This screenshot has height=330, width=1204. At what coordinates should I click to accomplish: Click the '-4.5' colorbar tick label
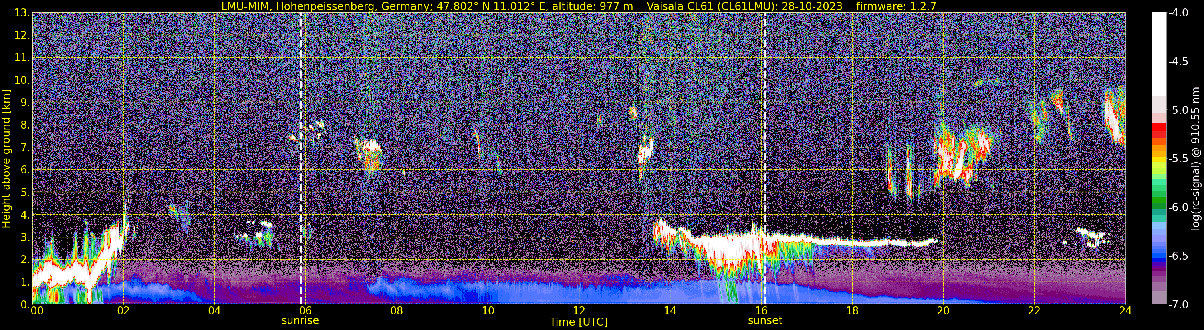(1178, 62)
